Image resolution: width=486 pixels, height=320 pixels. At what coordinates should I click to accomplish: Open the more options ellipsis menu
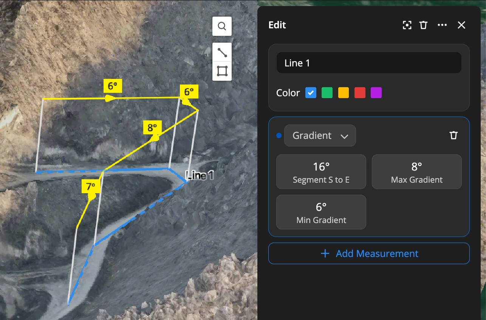click(442, 25)
